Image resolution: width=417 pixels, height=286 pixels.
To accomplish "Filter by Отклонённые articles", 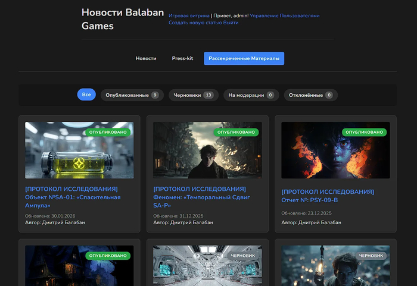I will click(x=310, y=95).
